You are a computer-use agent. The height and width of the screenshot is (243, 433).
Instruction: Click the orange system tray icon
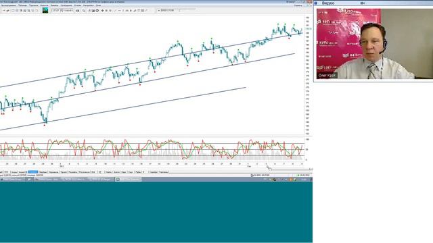coord(290,180)
